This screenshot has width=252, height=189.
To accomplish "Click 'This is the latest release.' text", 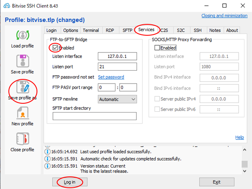I will pos(104,171).
